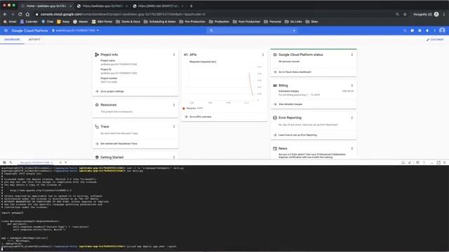Open Trace card options menu
This screenshot has height=252, width=449.
tap(174, 126)
